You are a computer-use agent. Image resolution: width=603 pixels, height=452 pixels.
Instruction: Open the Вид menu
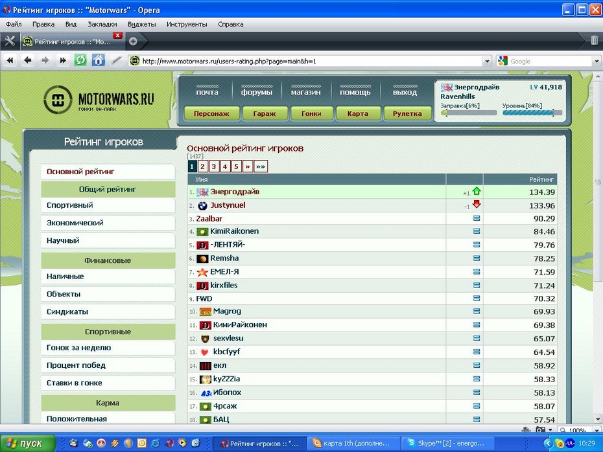click(71, 24)
